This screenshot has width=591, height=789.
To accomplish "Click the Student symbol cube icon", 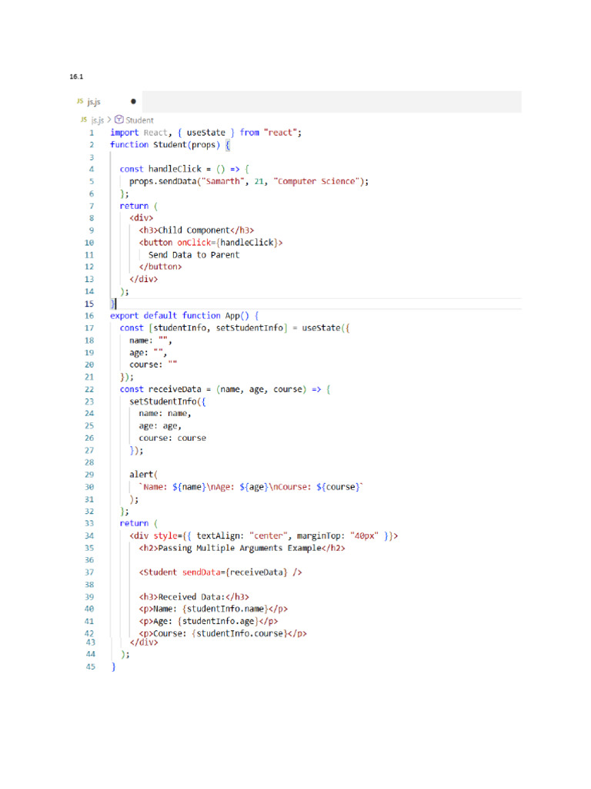I will (119, 119).
